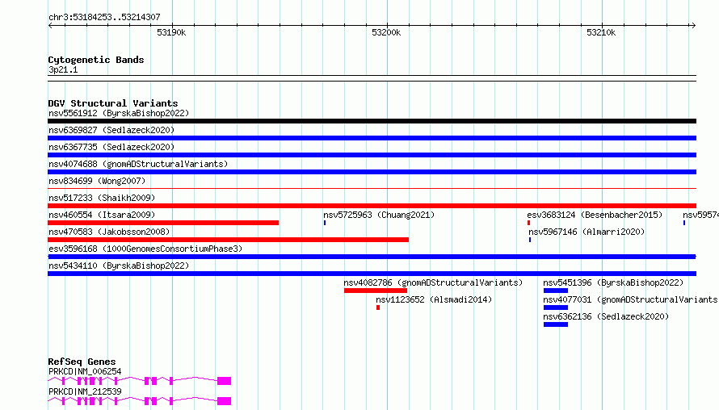The width and height of the screenshot is (719, 410).
Task: Open variant nsv1123652 (Alsmadi2014) label
Action: pyautogui.click(x=434, y=299)
